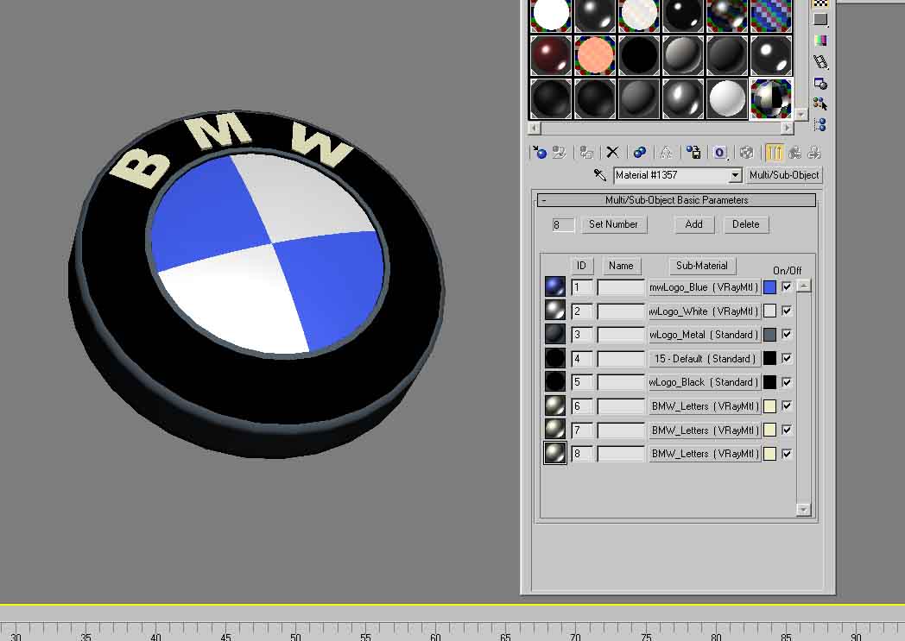Open the wLogo_Black (Standard) sub-material
Screen dimensions: 905x641
point(704,382)
